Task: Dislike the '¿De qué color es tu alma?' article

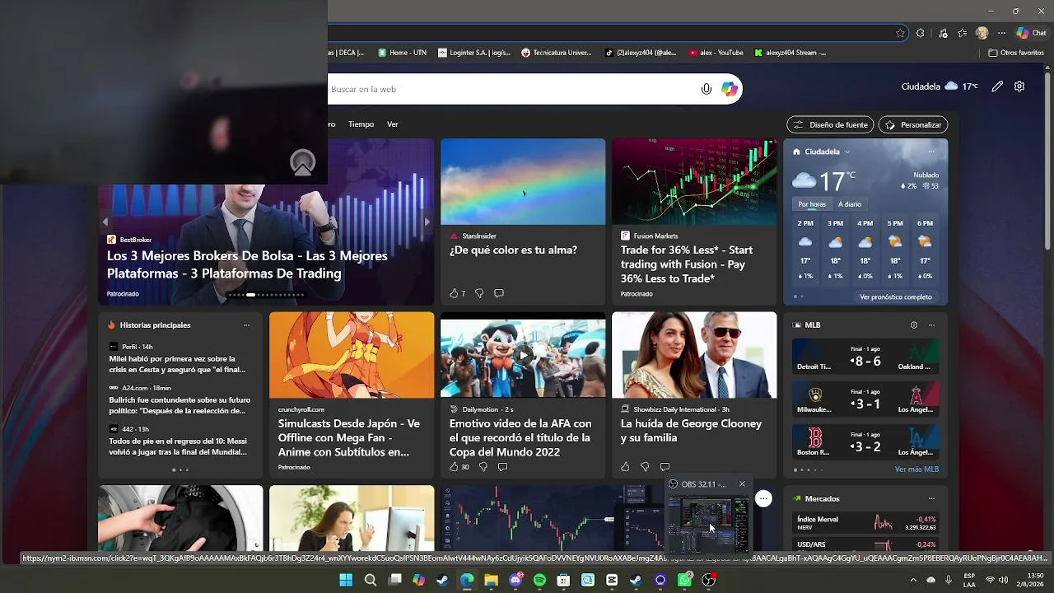Action: click(479, 293)
